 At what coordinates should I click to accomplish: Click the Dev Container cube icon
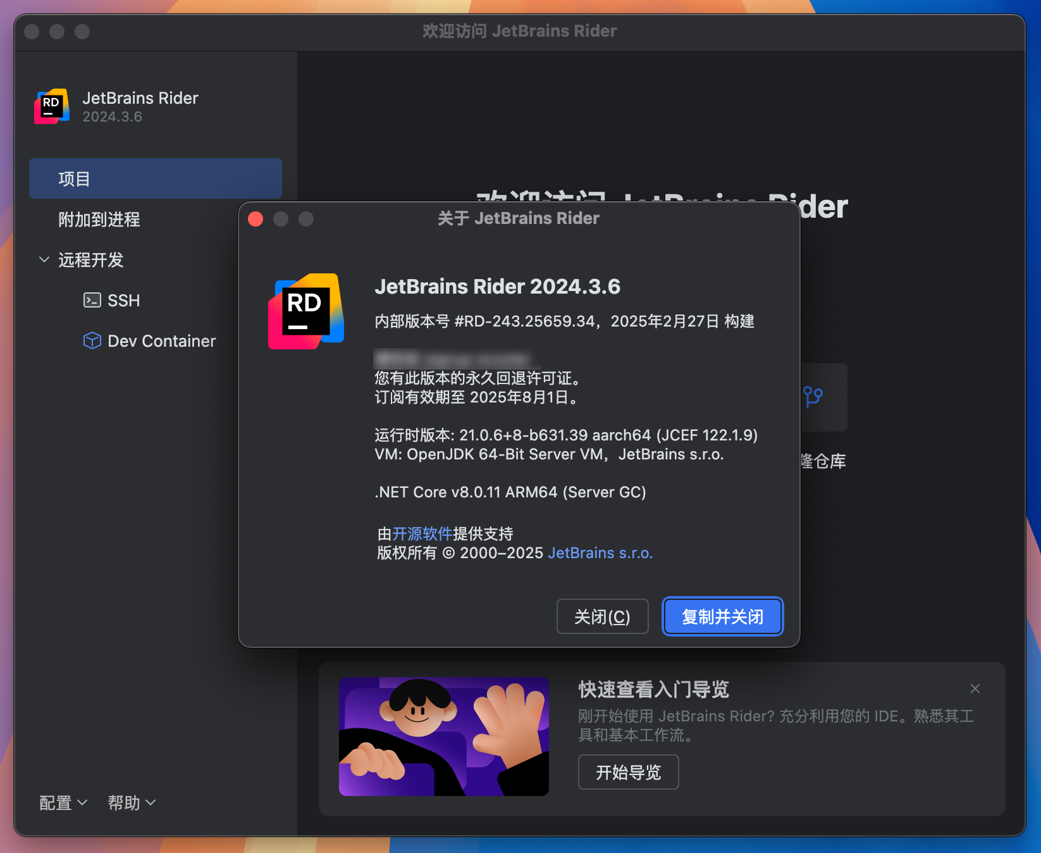pos(92,340)
